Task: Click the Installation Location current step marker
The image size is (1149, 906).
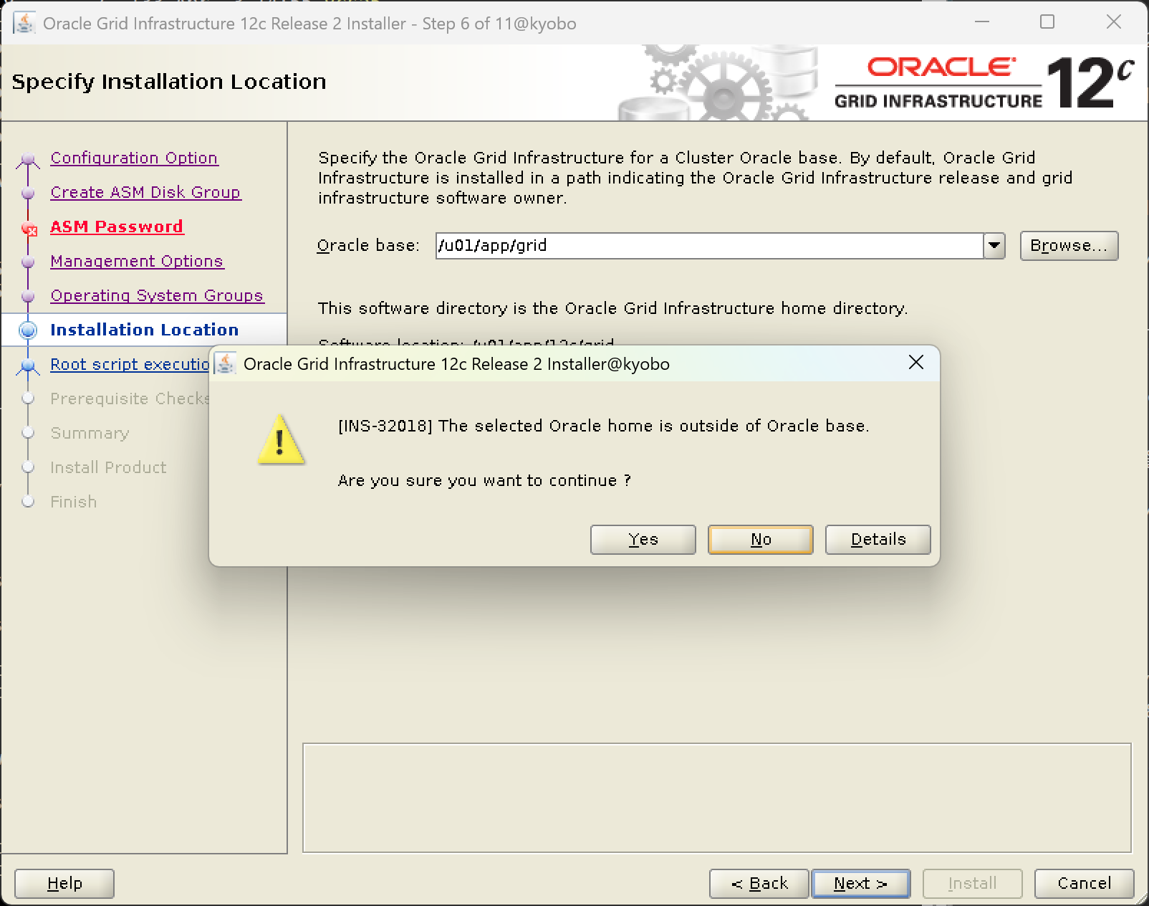Action: 28,330
